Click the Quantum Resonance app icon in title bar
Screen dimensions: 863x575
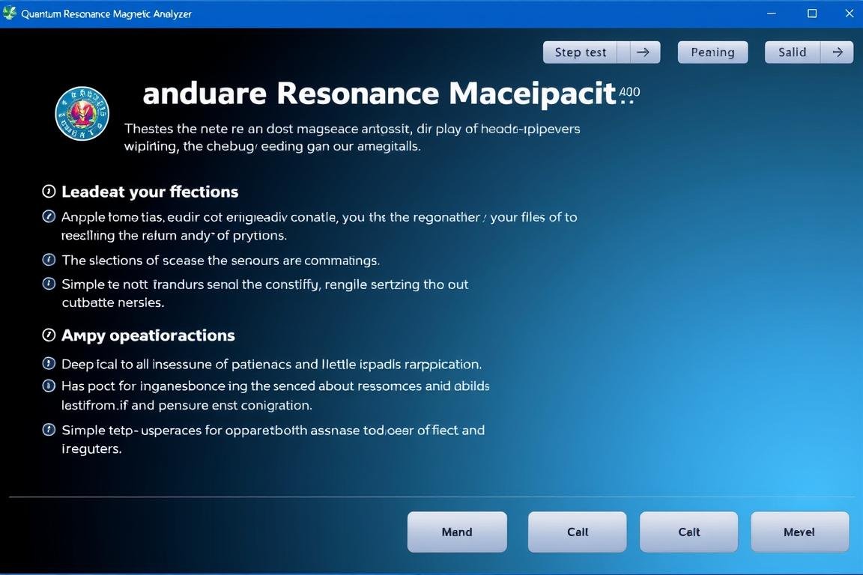[x=10, y=13]
